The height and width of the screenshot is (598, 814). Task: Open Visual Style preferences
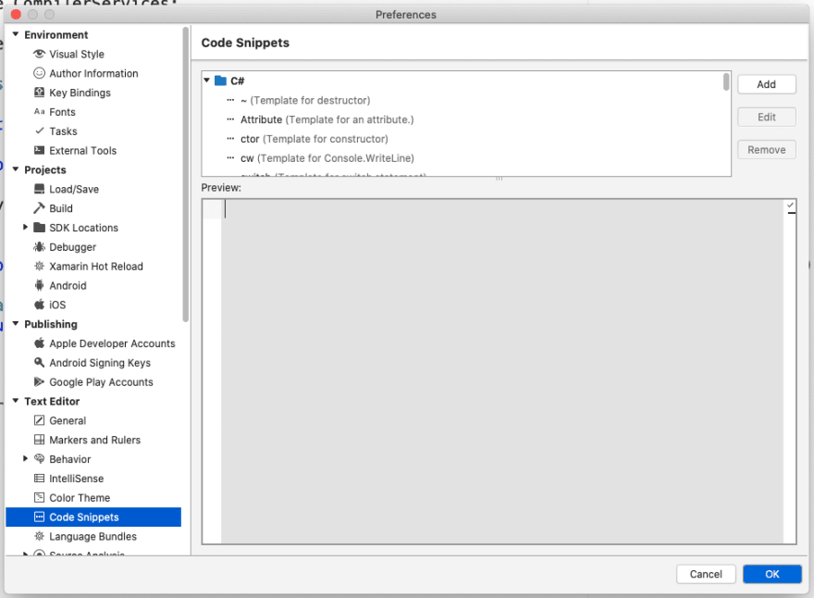click(x=77, y=54)
